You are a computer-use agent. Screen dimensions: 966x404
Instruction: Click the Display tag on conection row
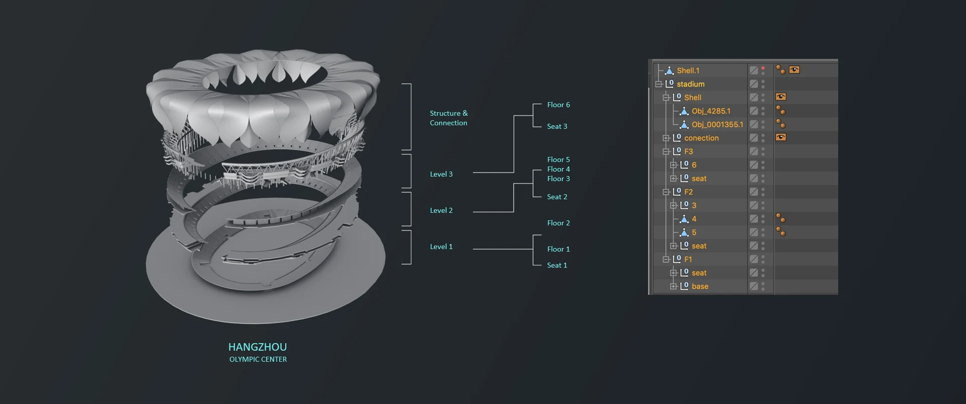781,137
